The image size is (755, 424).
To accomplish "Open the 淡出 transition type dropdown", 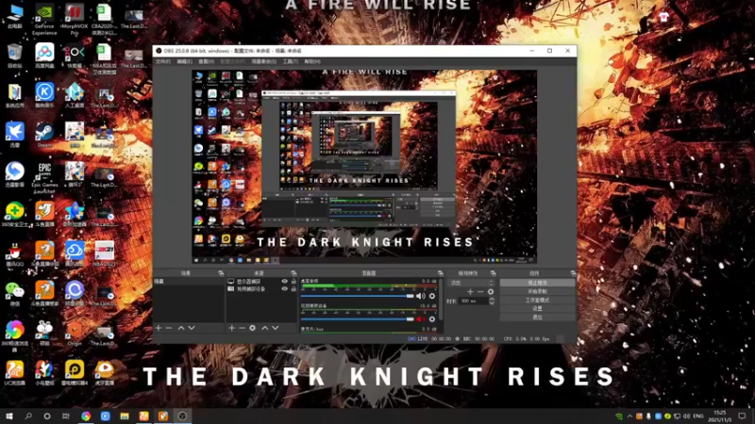I will (x=471, y=283).
